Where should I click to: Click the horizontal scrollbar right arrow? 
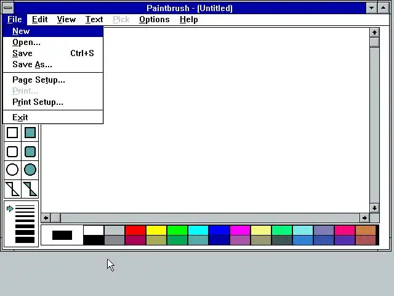pyautogui.click(x=364, y=218)
